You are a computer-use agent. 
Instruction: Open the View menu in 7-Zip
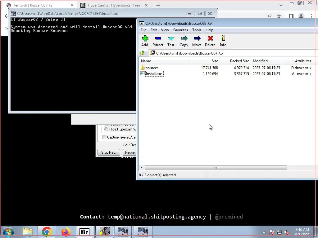tap(165, 30)
